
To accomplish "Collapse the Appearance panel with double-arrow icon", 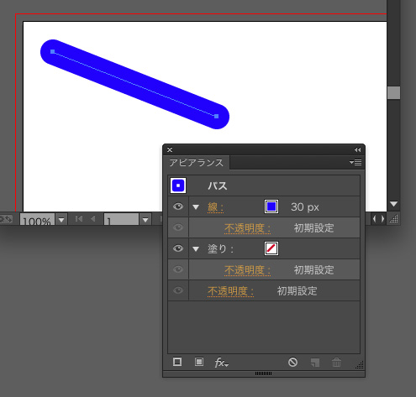I will click(x=357, y=150).
